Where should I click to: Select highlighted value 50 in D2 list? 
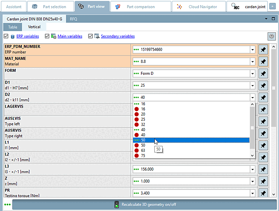pos(191,140)
